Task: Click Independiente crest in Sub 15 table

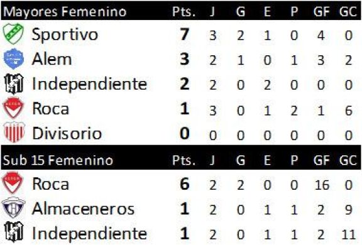Action: pyautogui.click(x=14, y=232)
